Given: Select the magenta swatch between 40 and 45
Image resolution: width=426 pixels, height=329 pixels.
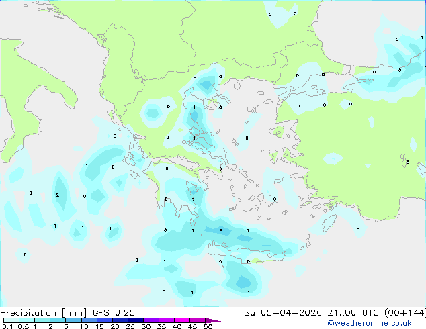Looking at the screenshot, I should pos(182,320).
